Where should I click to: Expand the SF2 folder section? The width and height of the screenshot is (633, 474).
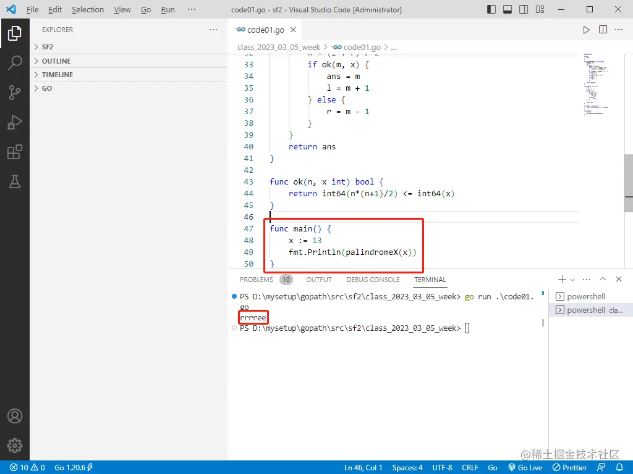click(129, 47)
